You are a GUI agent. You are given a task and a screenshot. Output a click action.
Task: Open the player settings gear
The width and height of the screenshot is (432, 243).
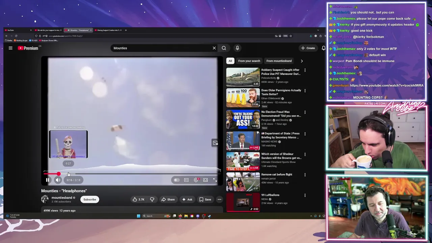pos(196,180)
